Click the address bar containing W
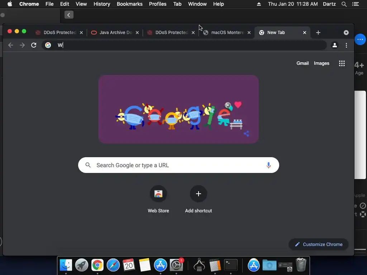 coord(184,45)
